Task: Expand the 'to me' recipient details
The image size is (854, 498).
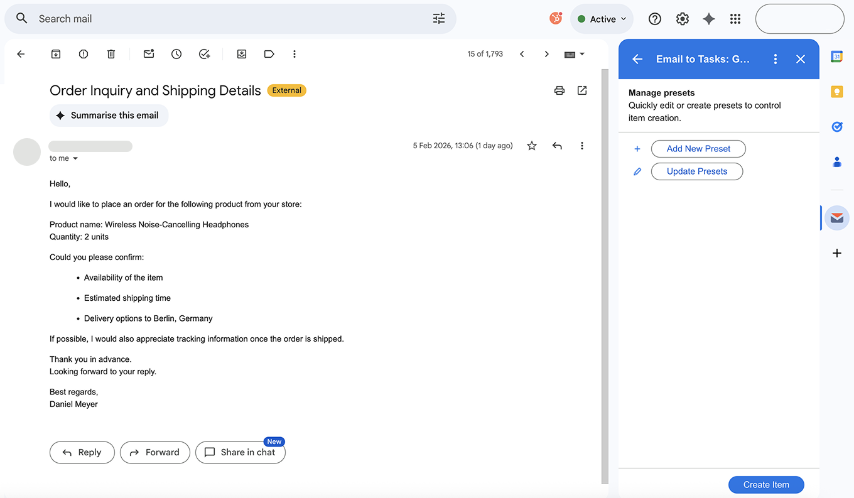Action: click(x=75, y=159)
